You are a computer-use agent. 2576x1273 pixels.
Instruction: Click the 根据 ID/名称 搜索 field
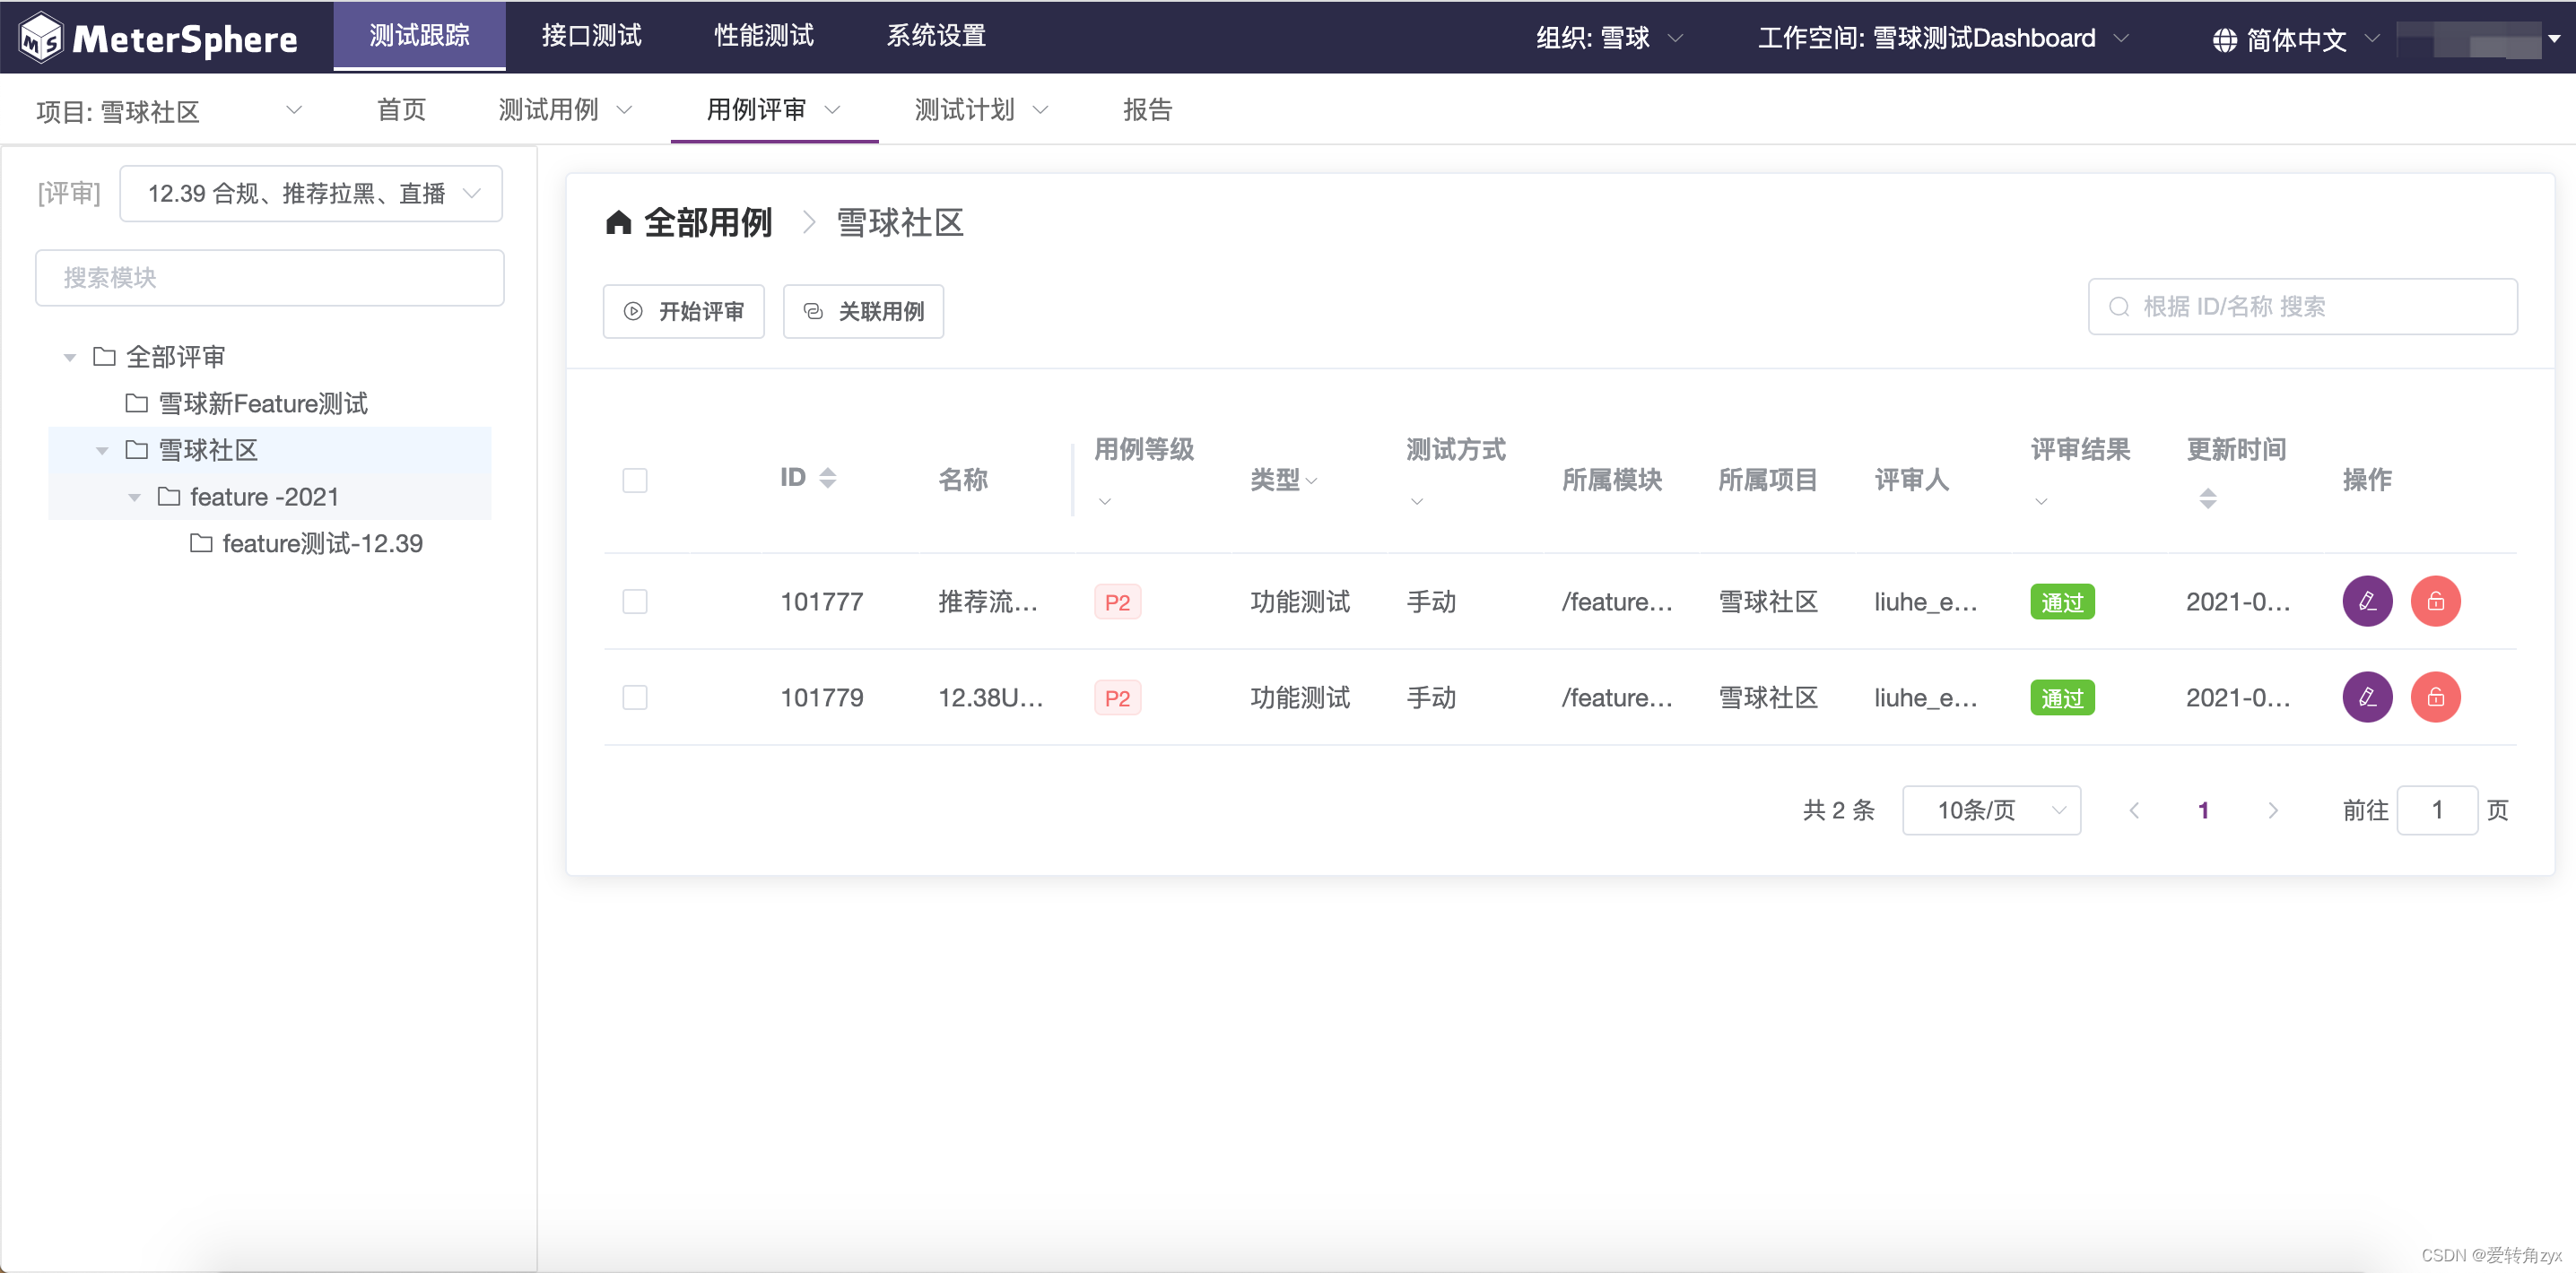pos(2303,307)
